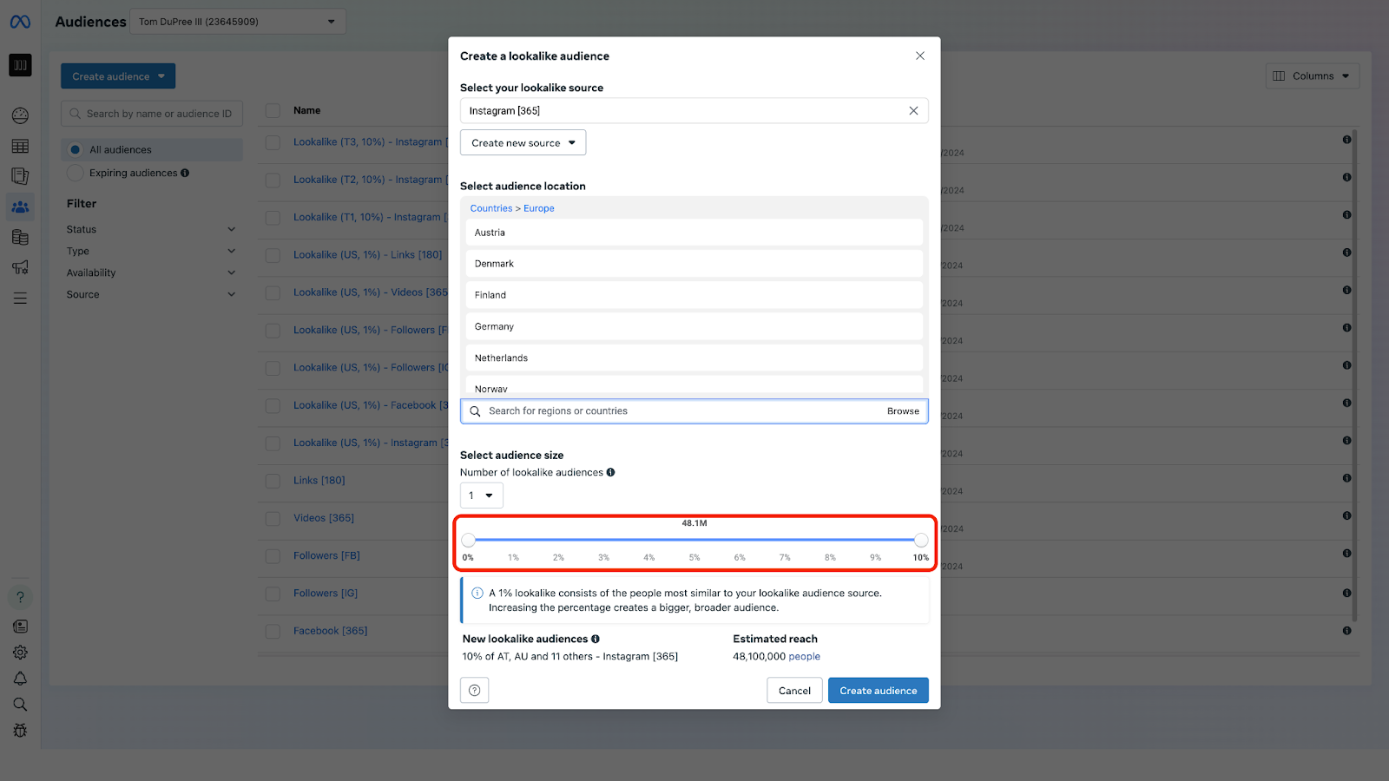This screenshot has width=1389, height=781.
Task: Click Cancel in the dialog
Action: pos(794,691)
